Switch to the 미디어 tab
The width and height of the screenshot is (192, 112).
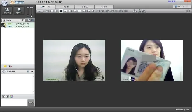(x=104, y=7)
